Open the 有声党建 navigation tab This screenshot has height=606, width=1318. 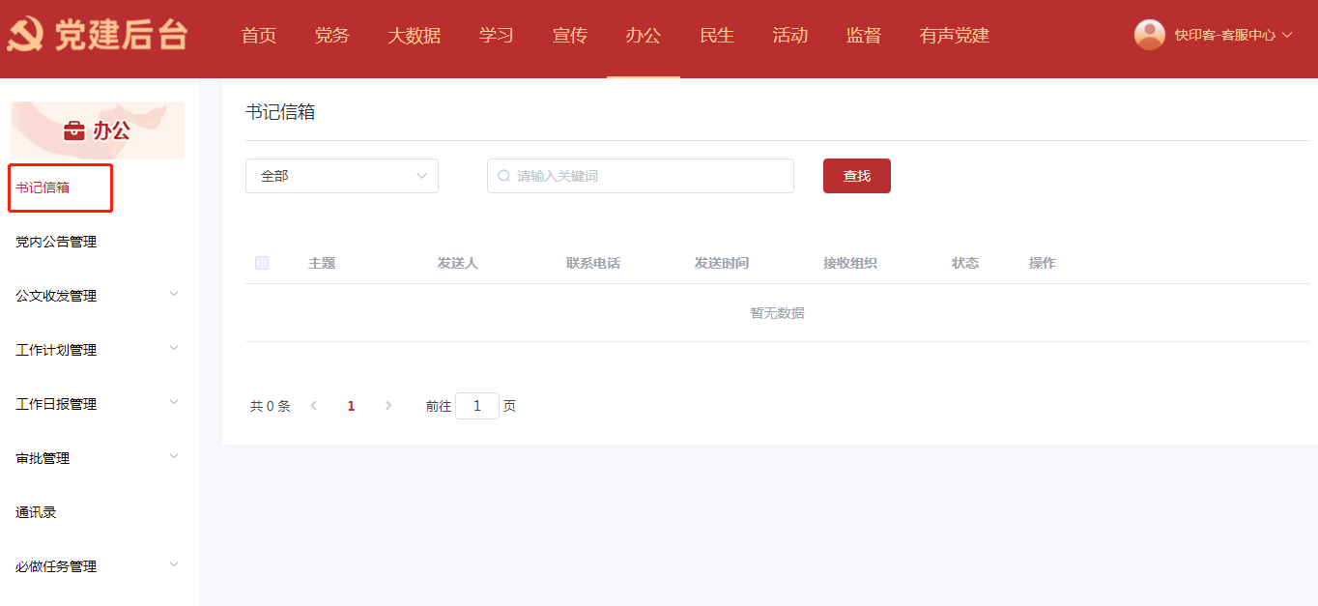pyautogui.click(x=954, y=36)
